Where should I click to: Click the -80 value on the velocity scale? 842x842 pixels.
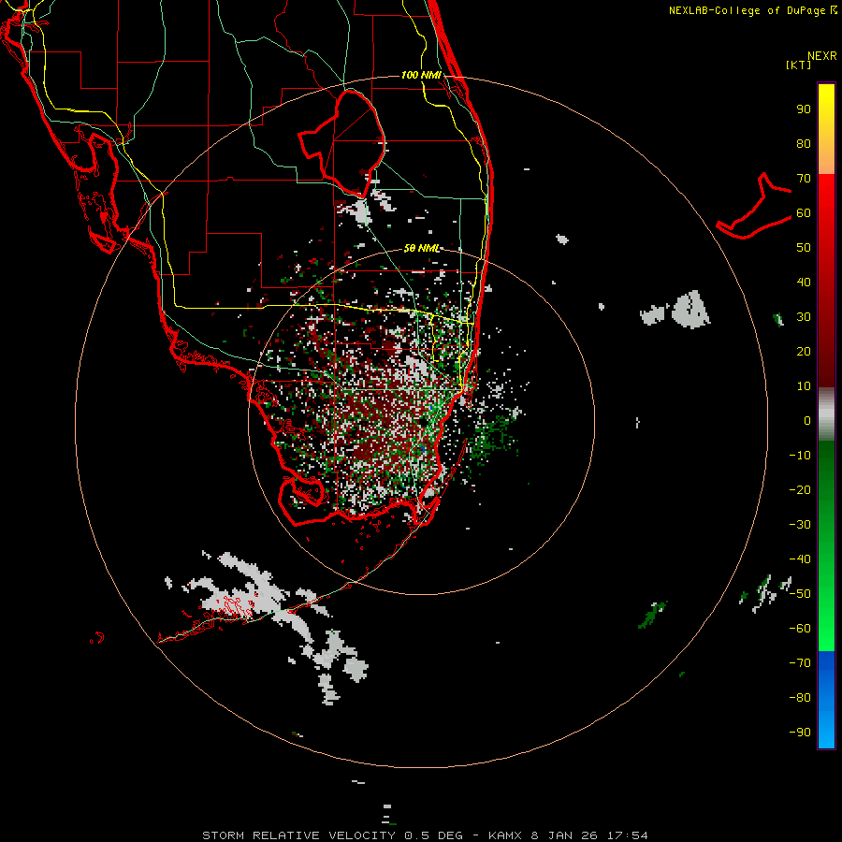(800, 698)
